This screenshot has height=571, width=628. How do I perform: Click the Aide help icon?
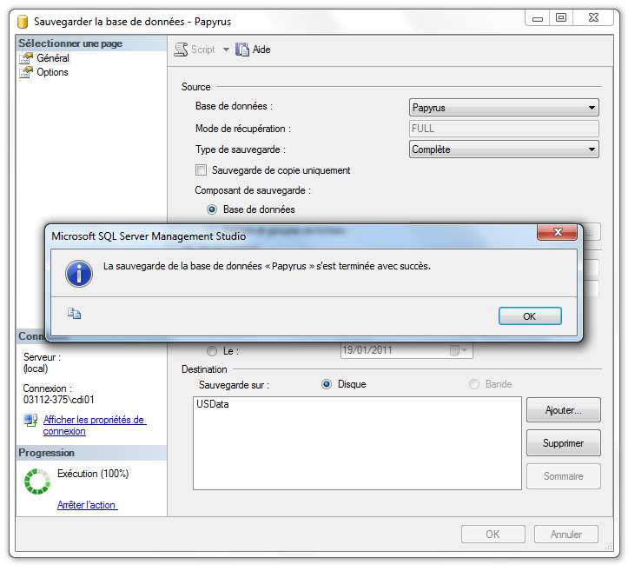[242, 50]
